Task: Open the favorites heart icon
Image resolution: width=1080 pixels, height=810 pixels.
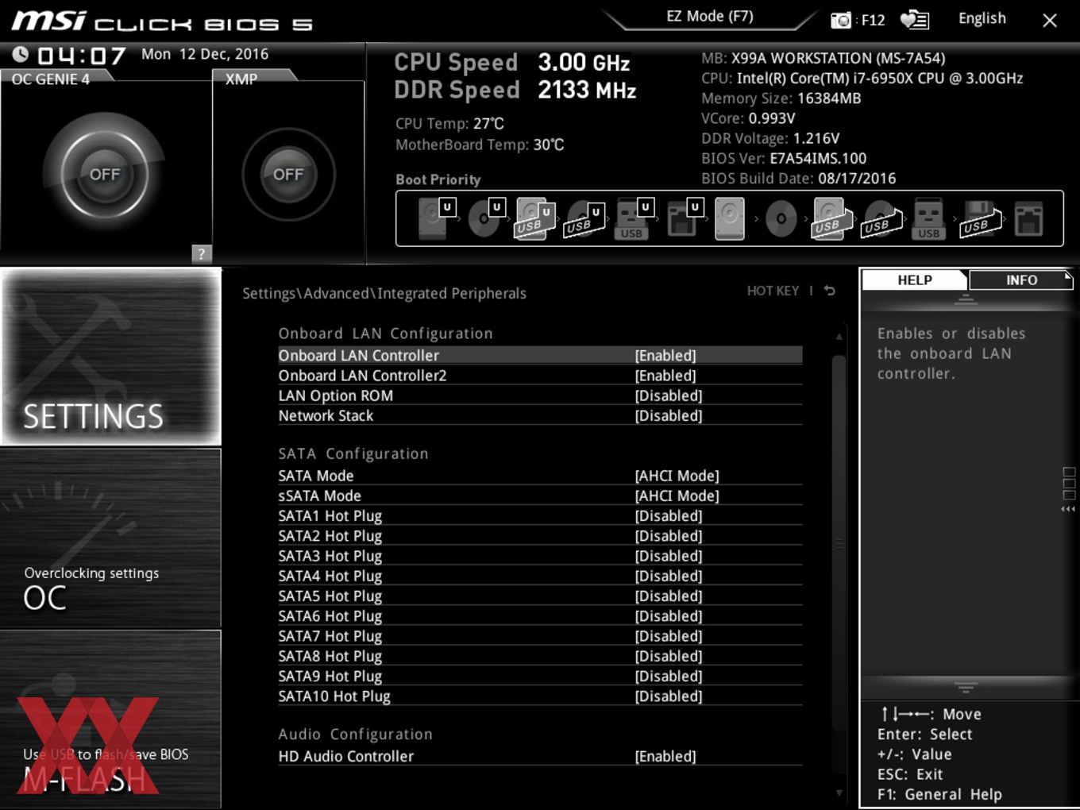Action: point(914,20)
